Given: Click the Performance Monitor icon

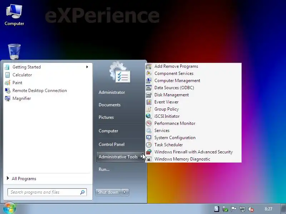Looking at the screenshot, I should coord(149,123).
